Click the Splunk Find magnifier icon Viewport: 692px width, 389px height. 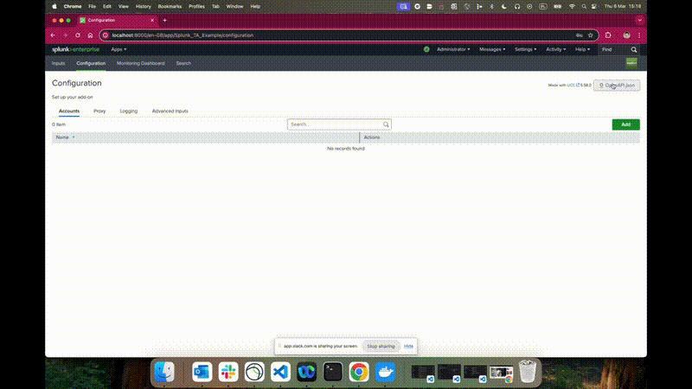click(634, 50)
